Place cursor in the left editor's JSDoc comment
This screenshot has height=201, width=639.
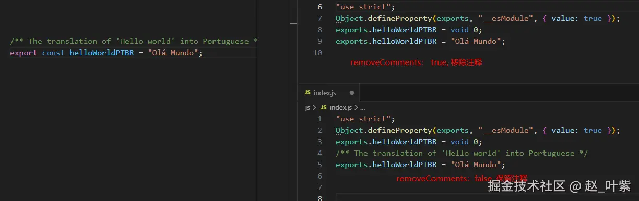(x=134, y=41)
